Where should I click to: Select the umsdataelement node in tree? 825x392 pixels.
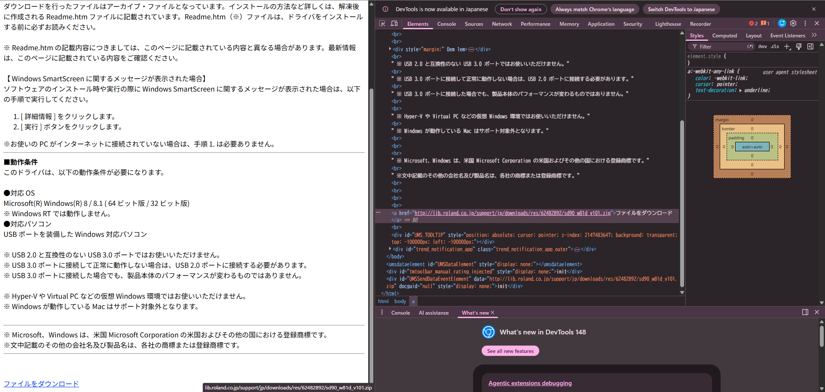[484, 264]
